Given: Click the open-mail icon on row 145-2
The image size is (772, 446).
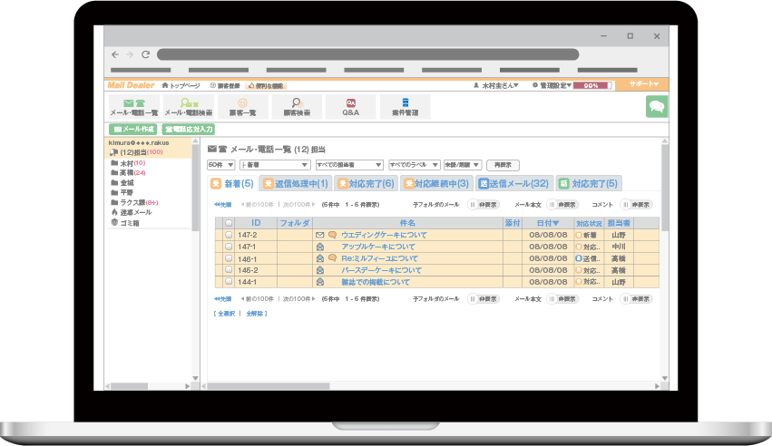Looking at the screenshot, I should 320,270.
